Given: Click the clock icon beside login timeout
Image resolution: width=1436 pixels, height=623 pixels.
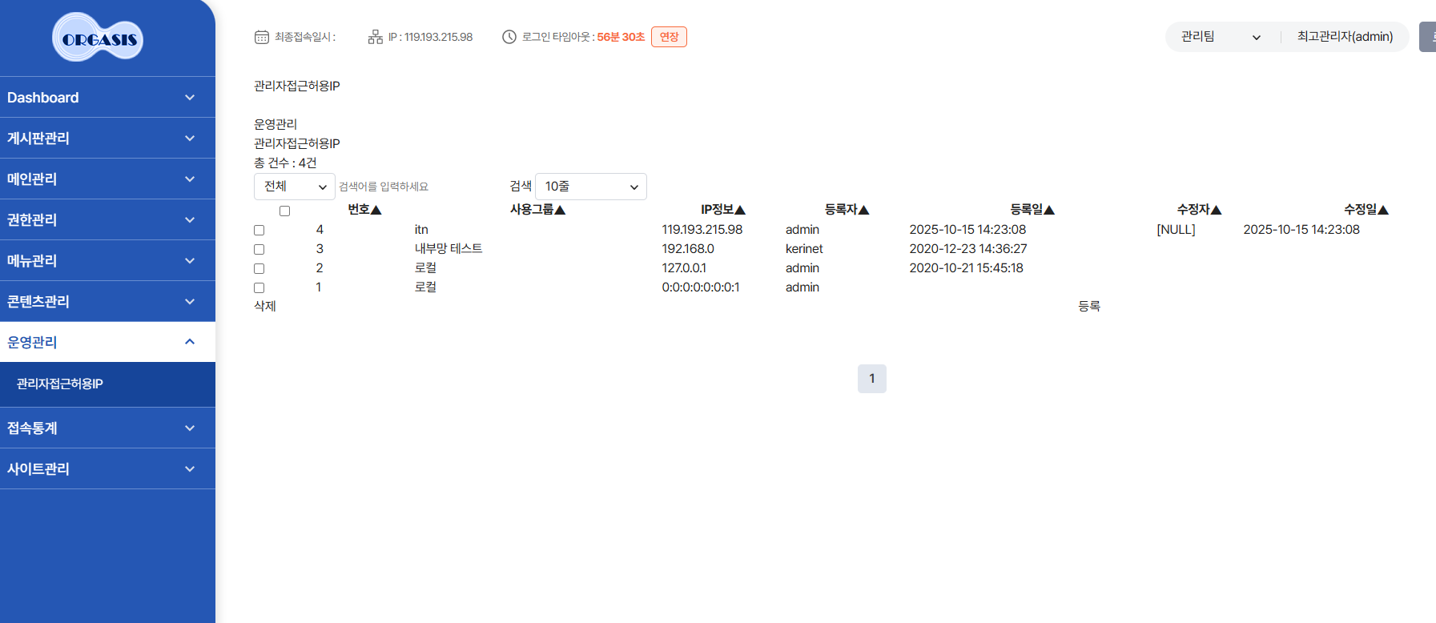Looking at the screenshot, I should [509, 37].
